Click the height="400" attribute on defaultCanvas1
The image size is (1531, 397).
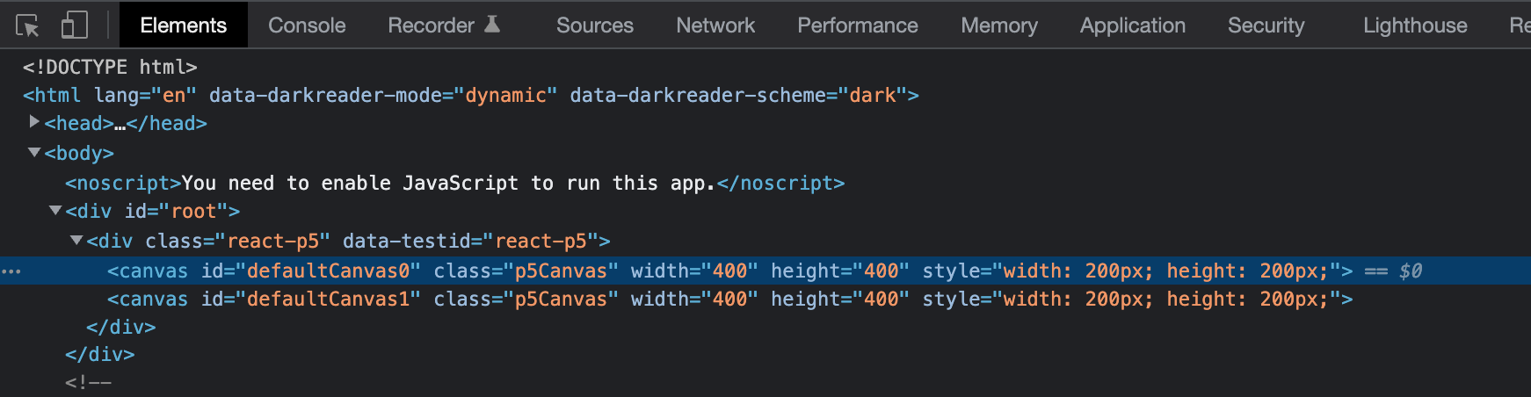pyautogui.click(x=840, y=299)
